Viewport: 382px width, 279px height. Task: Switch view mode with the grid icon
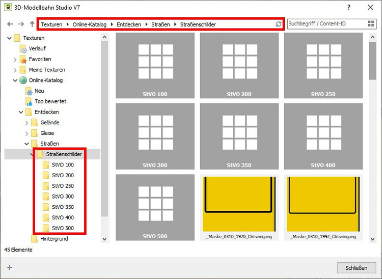point(371,23)
